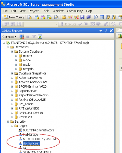Image resolution: width=122 pixels, height=153 pixels.
Task: Click the Save All icon
Action: (x=89, y=17)
